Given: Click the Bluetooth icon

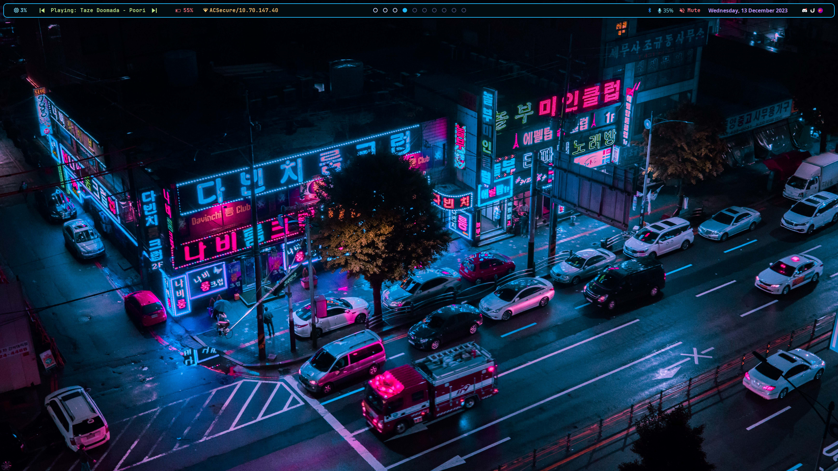Looking at the screenshot, I should click(650, 10).
